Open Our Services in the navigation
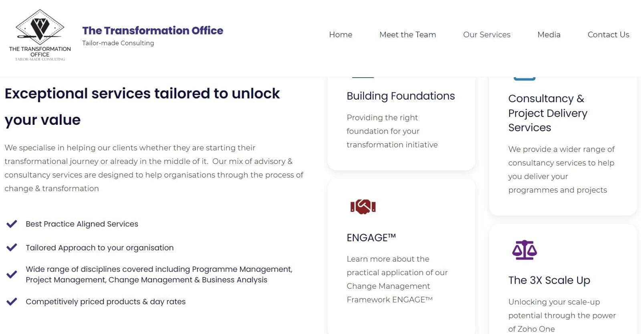The image size is (641, 334). pyautogui.click(x=487, y=35)
